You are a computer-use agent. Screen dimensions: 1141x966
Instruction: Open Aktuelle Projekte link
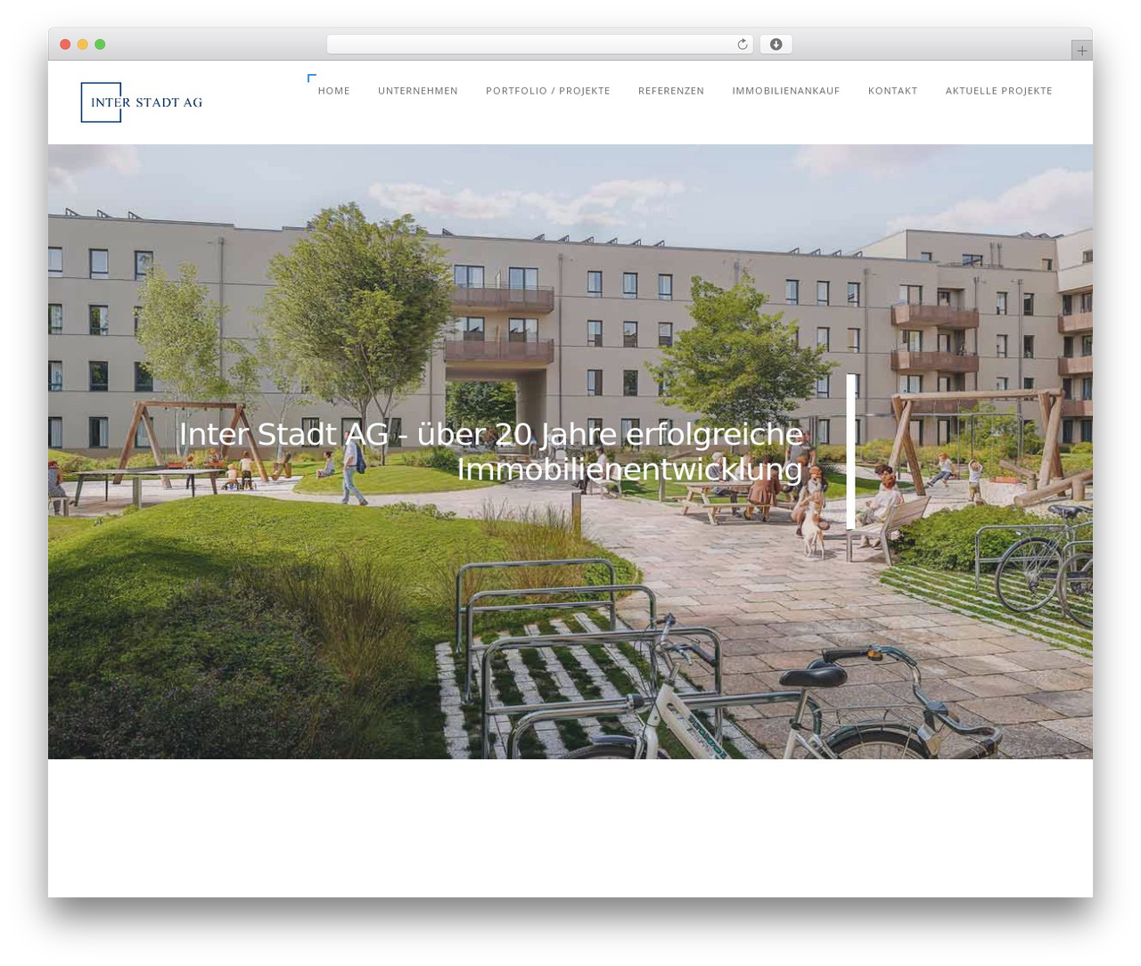click(x=998, y=91)
